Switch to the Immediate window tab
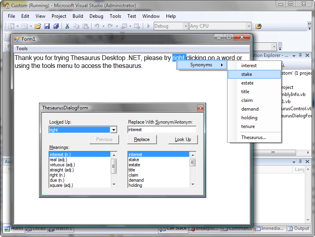 (x=270, y=229)
